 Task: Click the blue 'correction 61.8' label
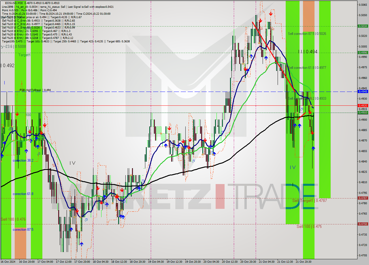pyautogui.click(x=23, y=194)
